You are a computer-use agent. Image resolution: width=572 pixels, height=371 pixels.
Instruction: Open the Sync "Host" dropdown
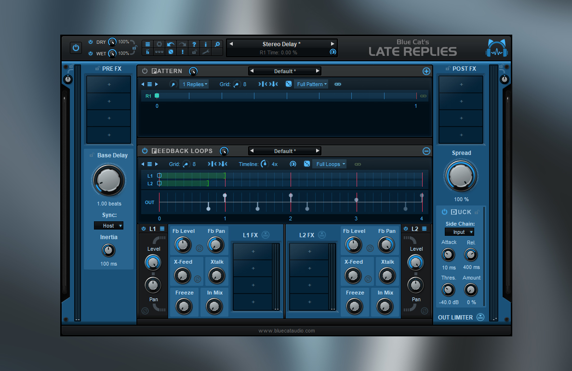click(x=109, y=226)
